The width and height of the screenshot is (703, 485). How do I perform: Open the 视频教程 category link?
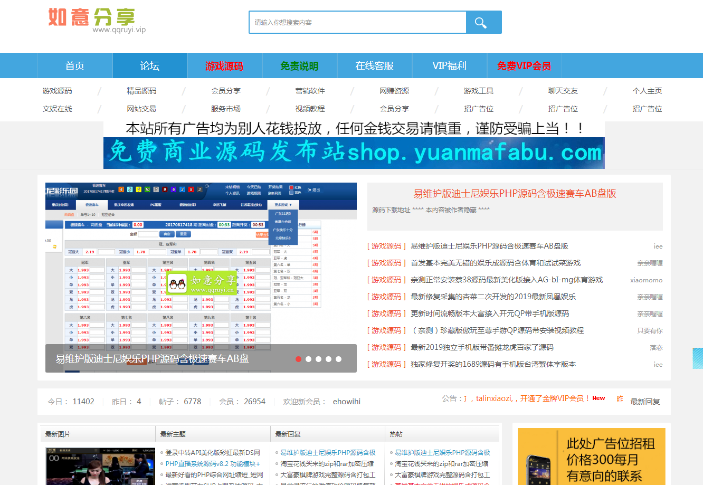pos(310,109)
